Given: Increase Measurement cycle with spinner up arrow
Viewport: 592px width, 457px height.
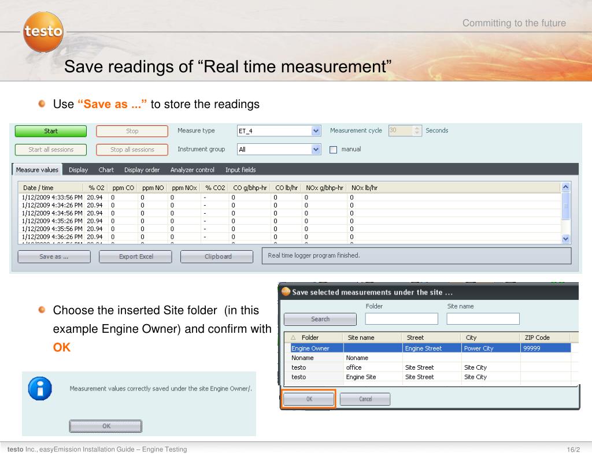Looking at the screenshot, I should click(x=417, y=128).
